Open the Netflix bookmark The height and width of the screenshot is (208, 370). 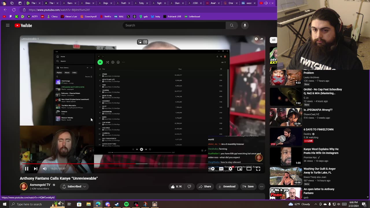click(106, 16)
